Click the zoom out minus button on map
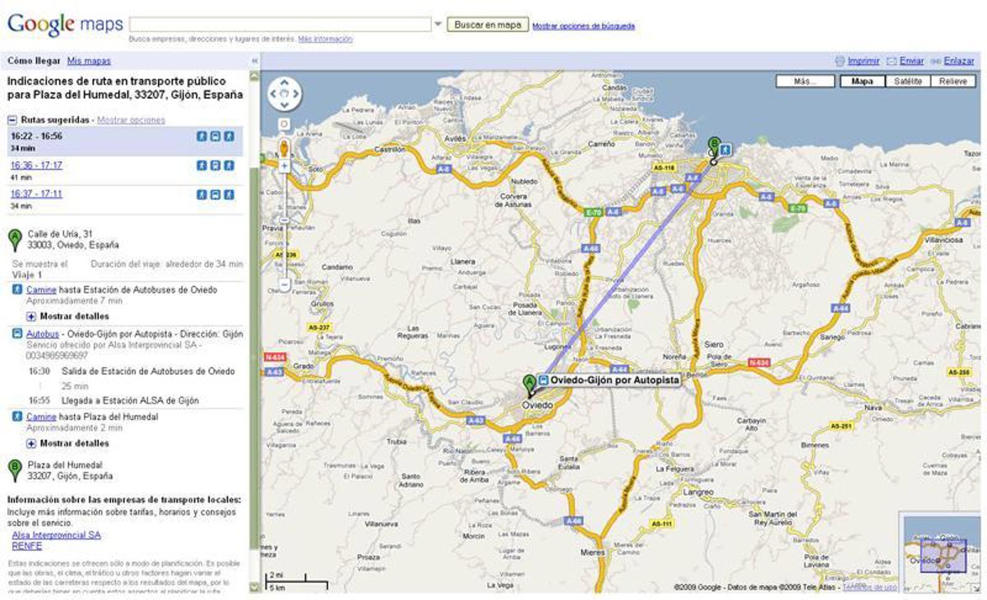The width and height of the screenshot is (987, 600). pos(285,285)
